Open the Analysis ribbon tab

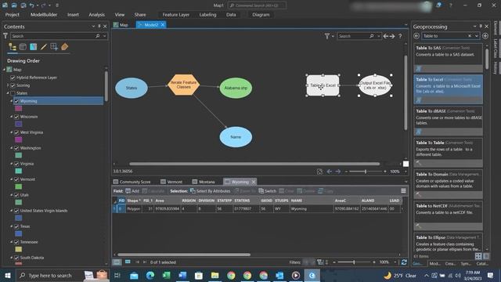pyautogui.click(x=96, y=15)
